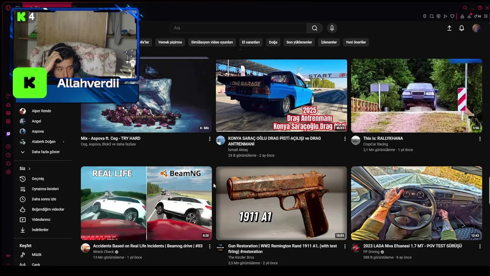490x276 pixels.
Task: Open browser downloads icon
Action: [469, 16]
